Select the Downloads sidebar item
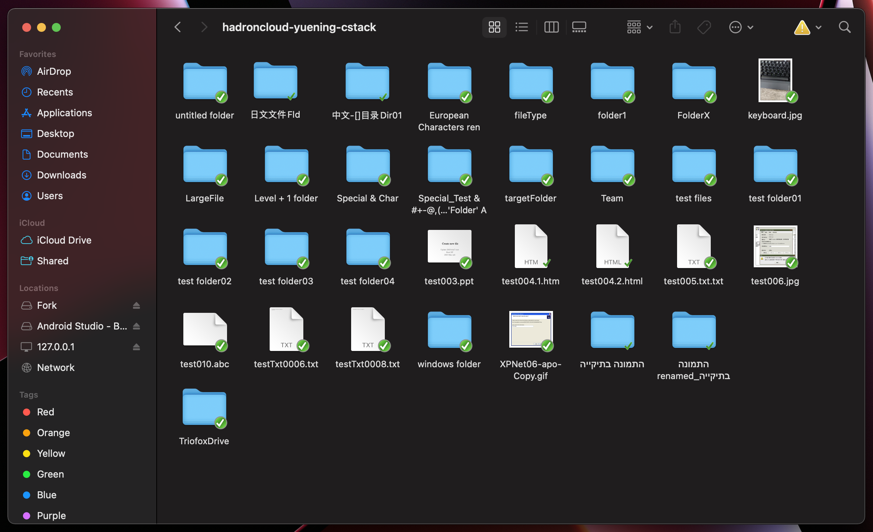Viewport: 873px width, 532px height. click(61, 174)
